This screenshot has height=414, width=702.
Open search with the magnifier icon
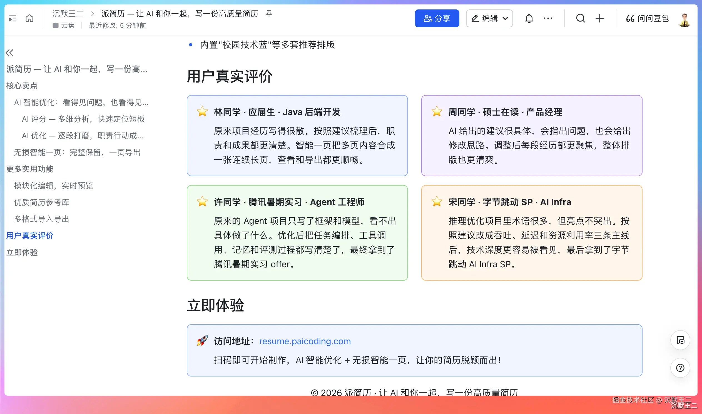pos(580,18)
